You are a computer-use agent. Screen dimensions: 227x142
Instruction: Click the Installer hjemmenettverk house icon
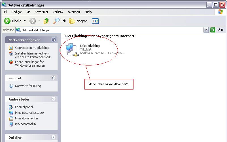pos(11,54)
